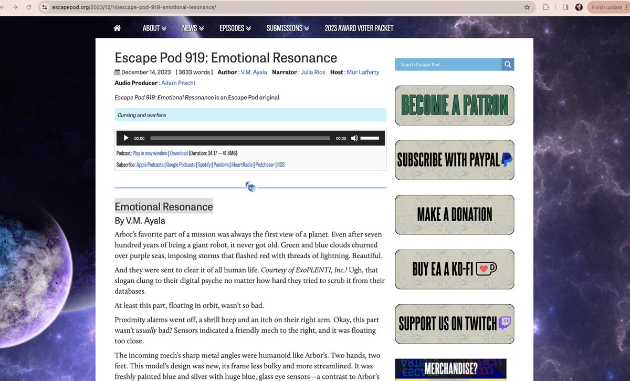This screenshot has height=381, width=630.
Task: Play the podcast audio
Action: click(x=125, y=138)
